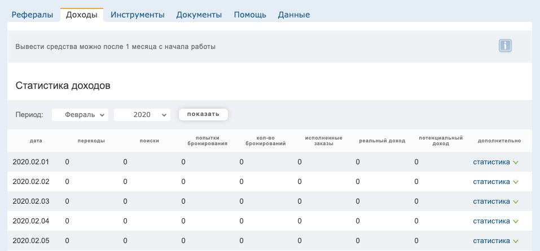Open the Помощь tab
The image size is (540, 251).
[x=250, y=15]
